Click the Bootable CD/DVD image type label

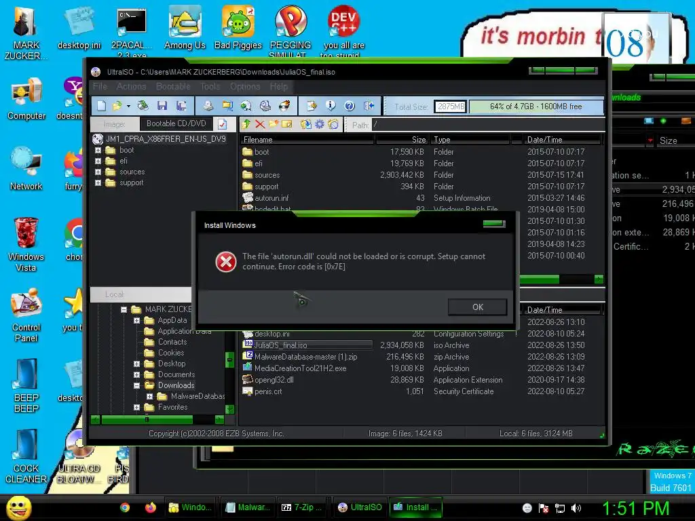tap(176, 123)
